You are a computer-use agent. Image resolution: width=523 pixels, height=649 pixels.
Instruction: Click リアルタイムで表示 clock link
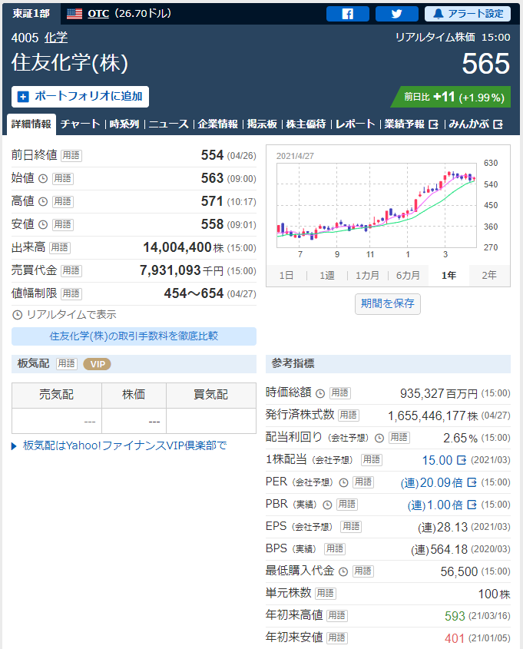click(65, 315)
